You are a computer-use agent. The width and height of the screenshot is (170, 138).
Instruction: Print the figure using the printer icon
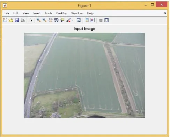point(23,20)
